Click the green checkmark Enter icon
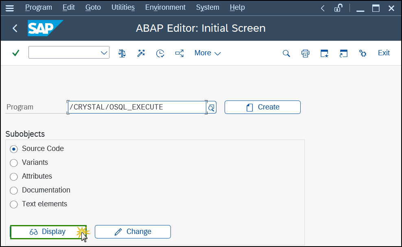The height and width of the screenshot is (247, 402). [x=16, y=53]
